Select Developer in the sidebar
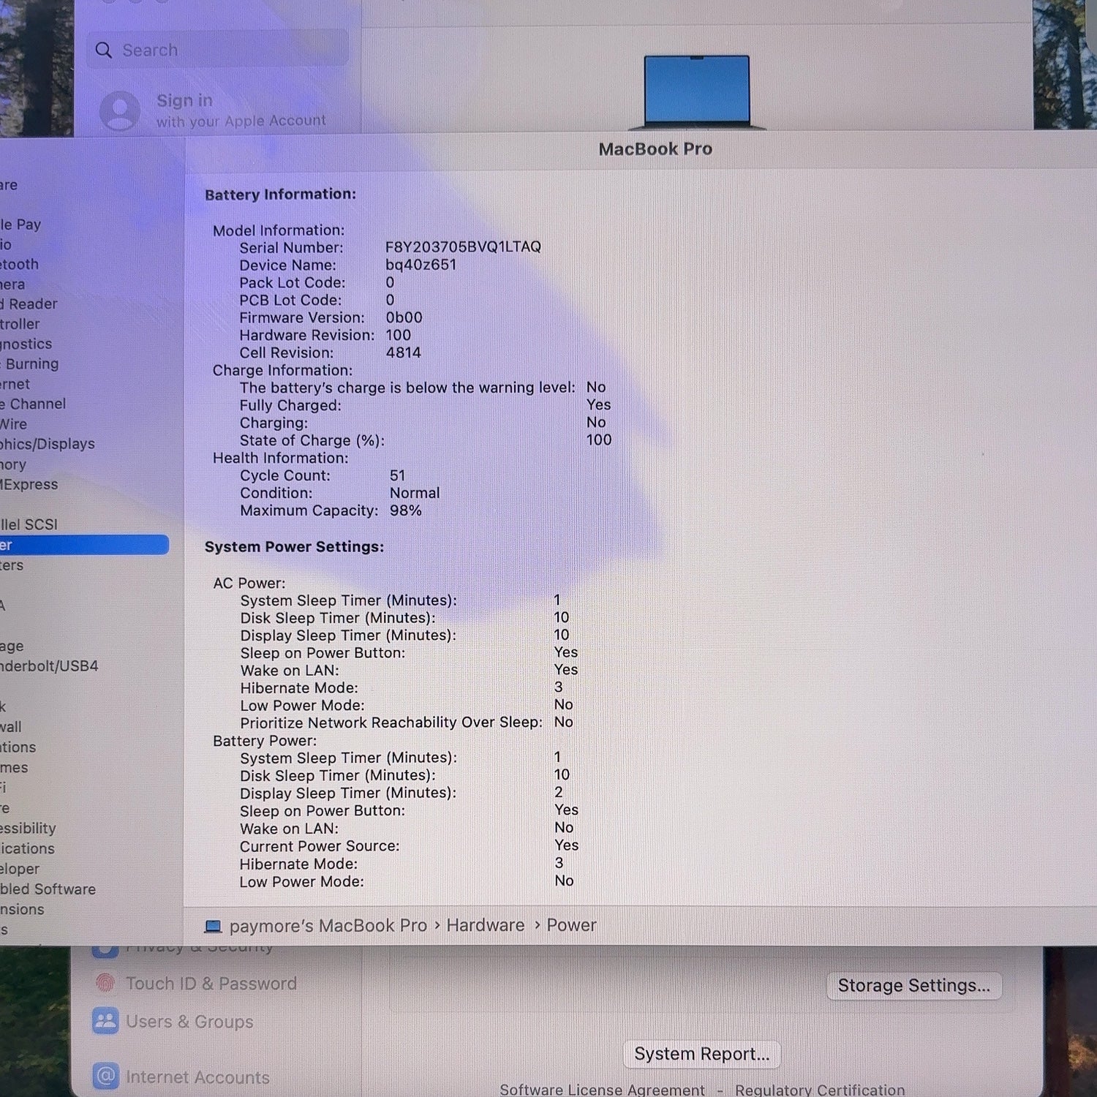Viewport: 1097px width, 1097px height. [x=20, y=869]
